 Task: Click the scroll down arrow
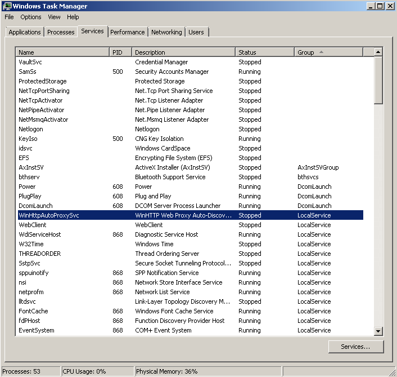coord(378,331)
